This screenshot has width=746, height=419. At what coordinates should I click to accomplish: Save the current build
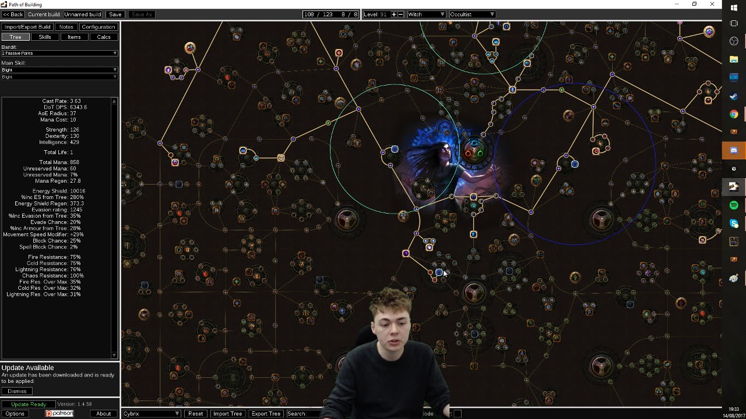(115, 14)
